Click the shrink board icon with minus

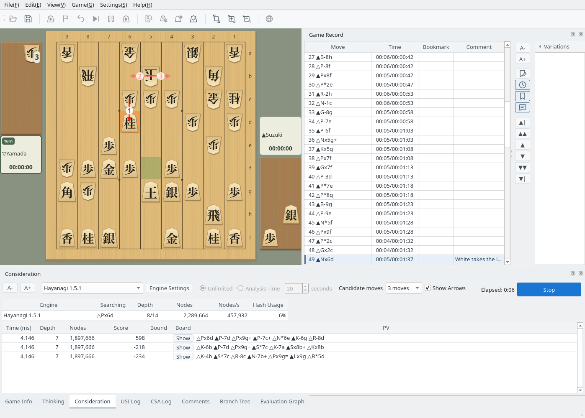coord(247,19)
